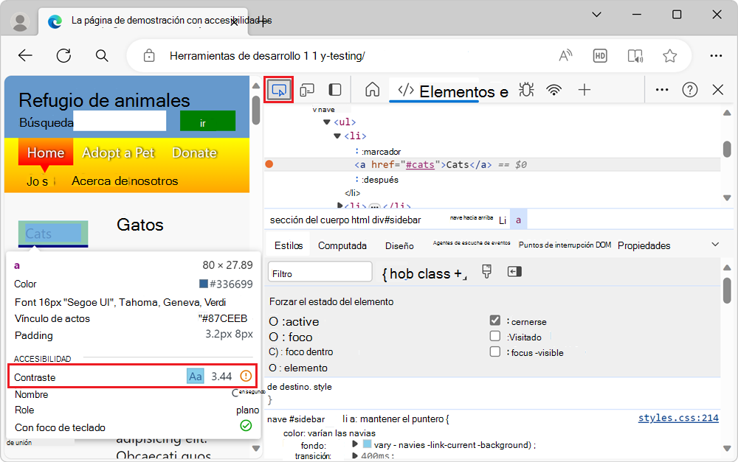Screen dimensions: 738x462
Task: Add a new DevTools tool panel
Action: tap(584, 89)
